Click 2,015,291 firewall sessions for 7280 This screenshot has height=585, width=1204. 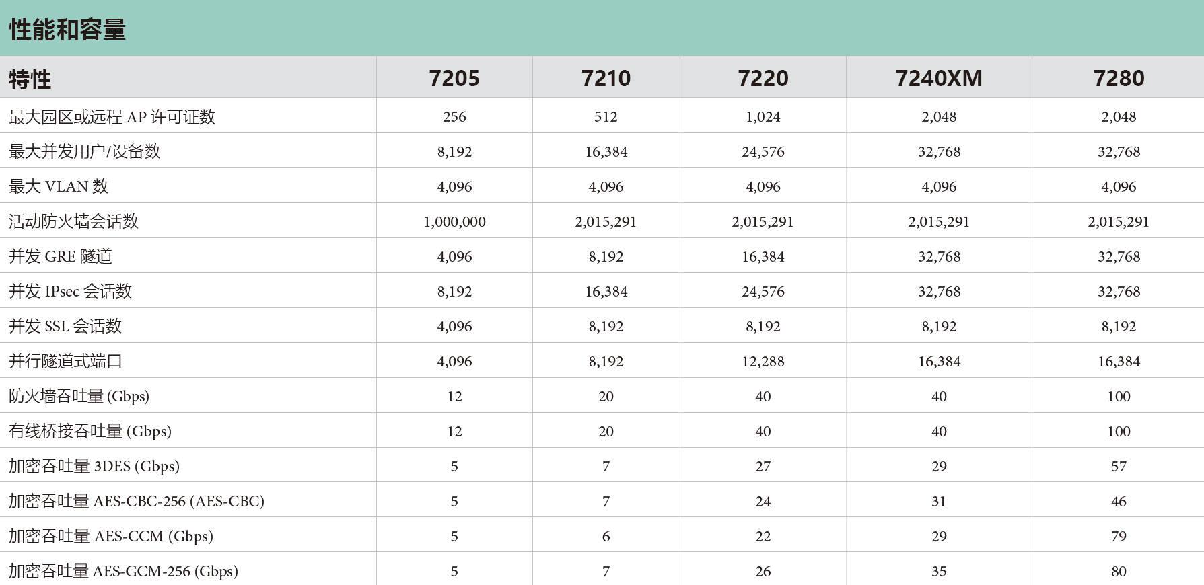tap(1119, 222)
